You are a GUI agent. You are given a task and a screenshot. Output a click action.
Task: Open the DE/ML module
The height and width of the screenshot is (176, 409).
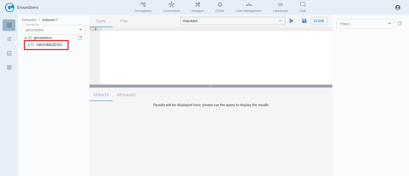(220, 7)
